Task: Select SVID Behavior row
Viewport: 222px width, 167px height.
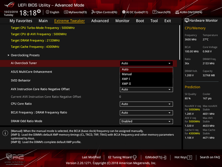Action: coord(88,80)
